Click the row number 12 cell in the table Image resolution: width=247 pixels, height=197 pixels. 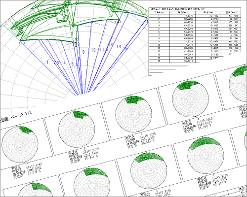click(x=159, y=51)
